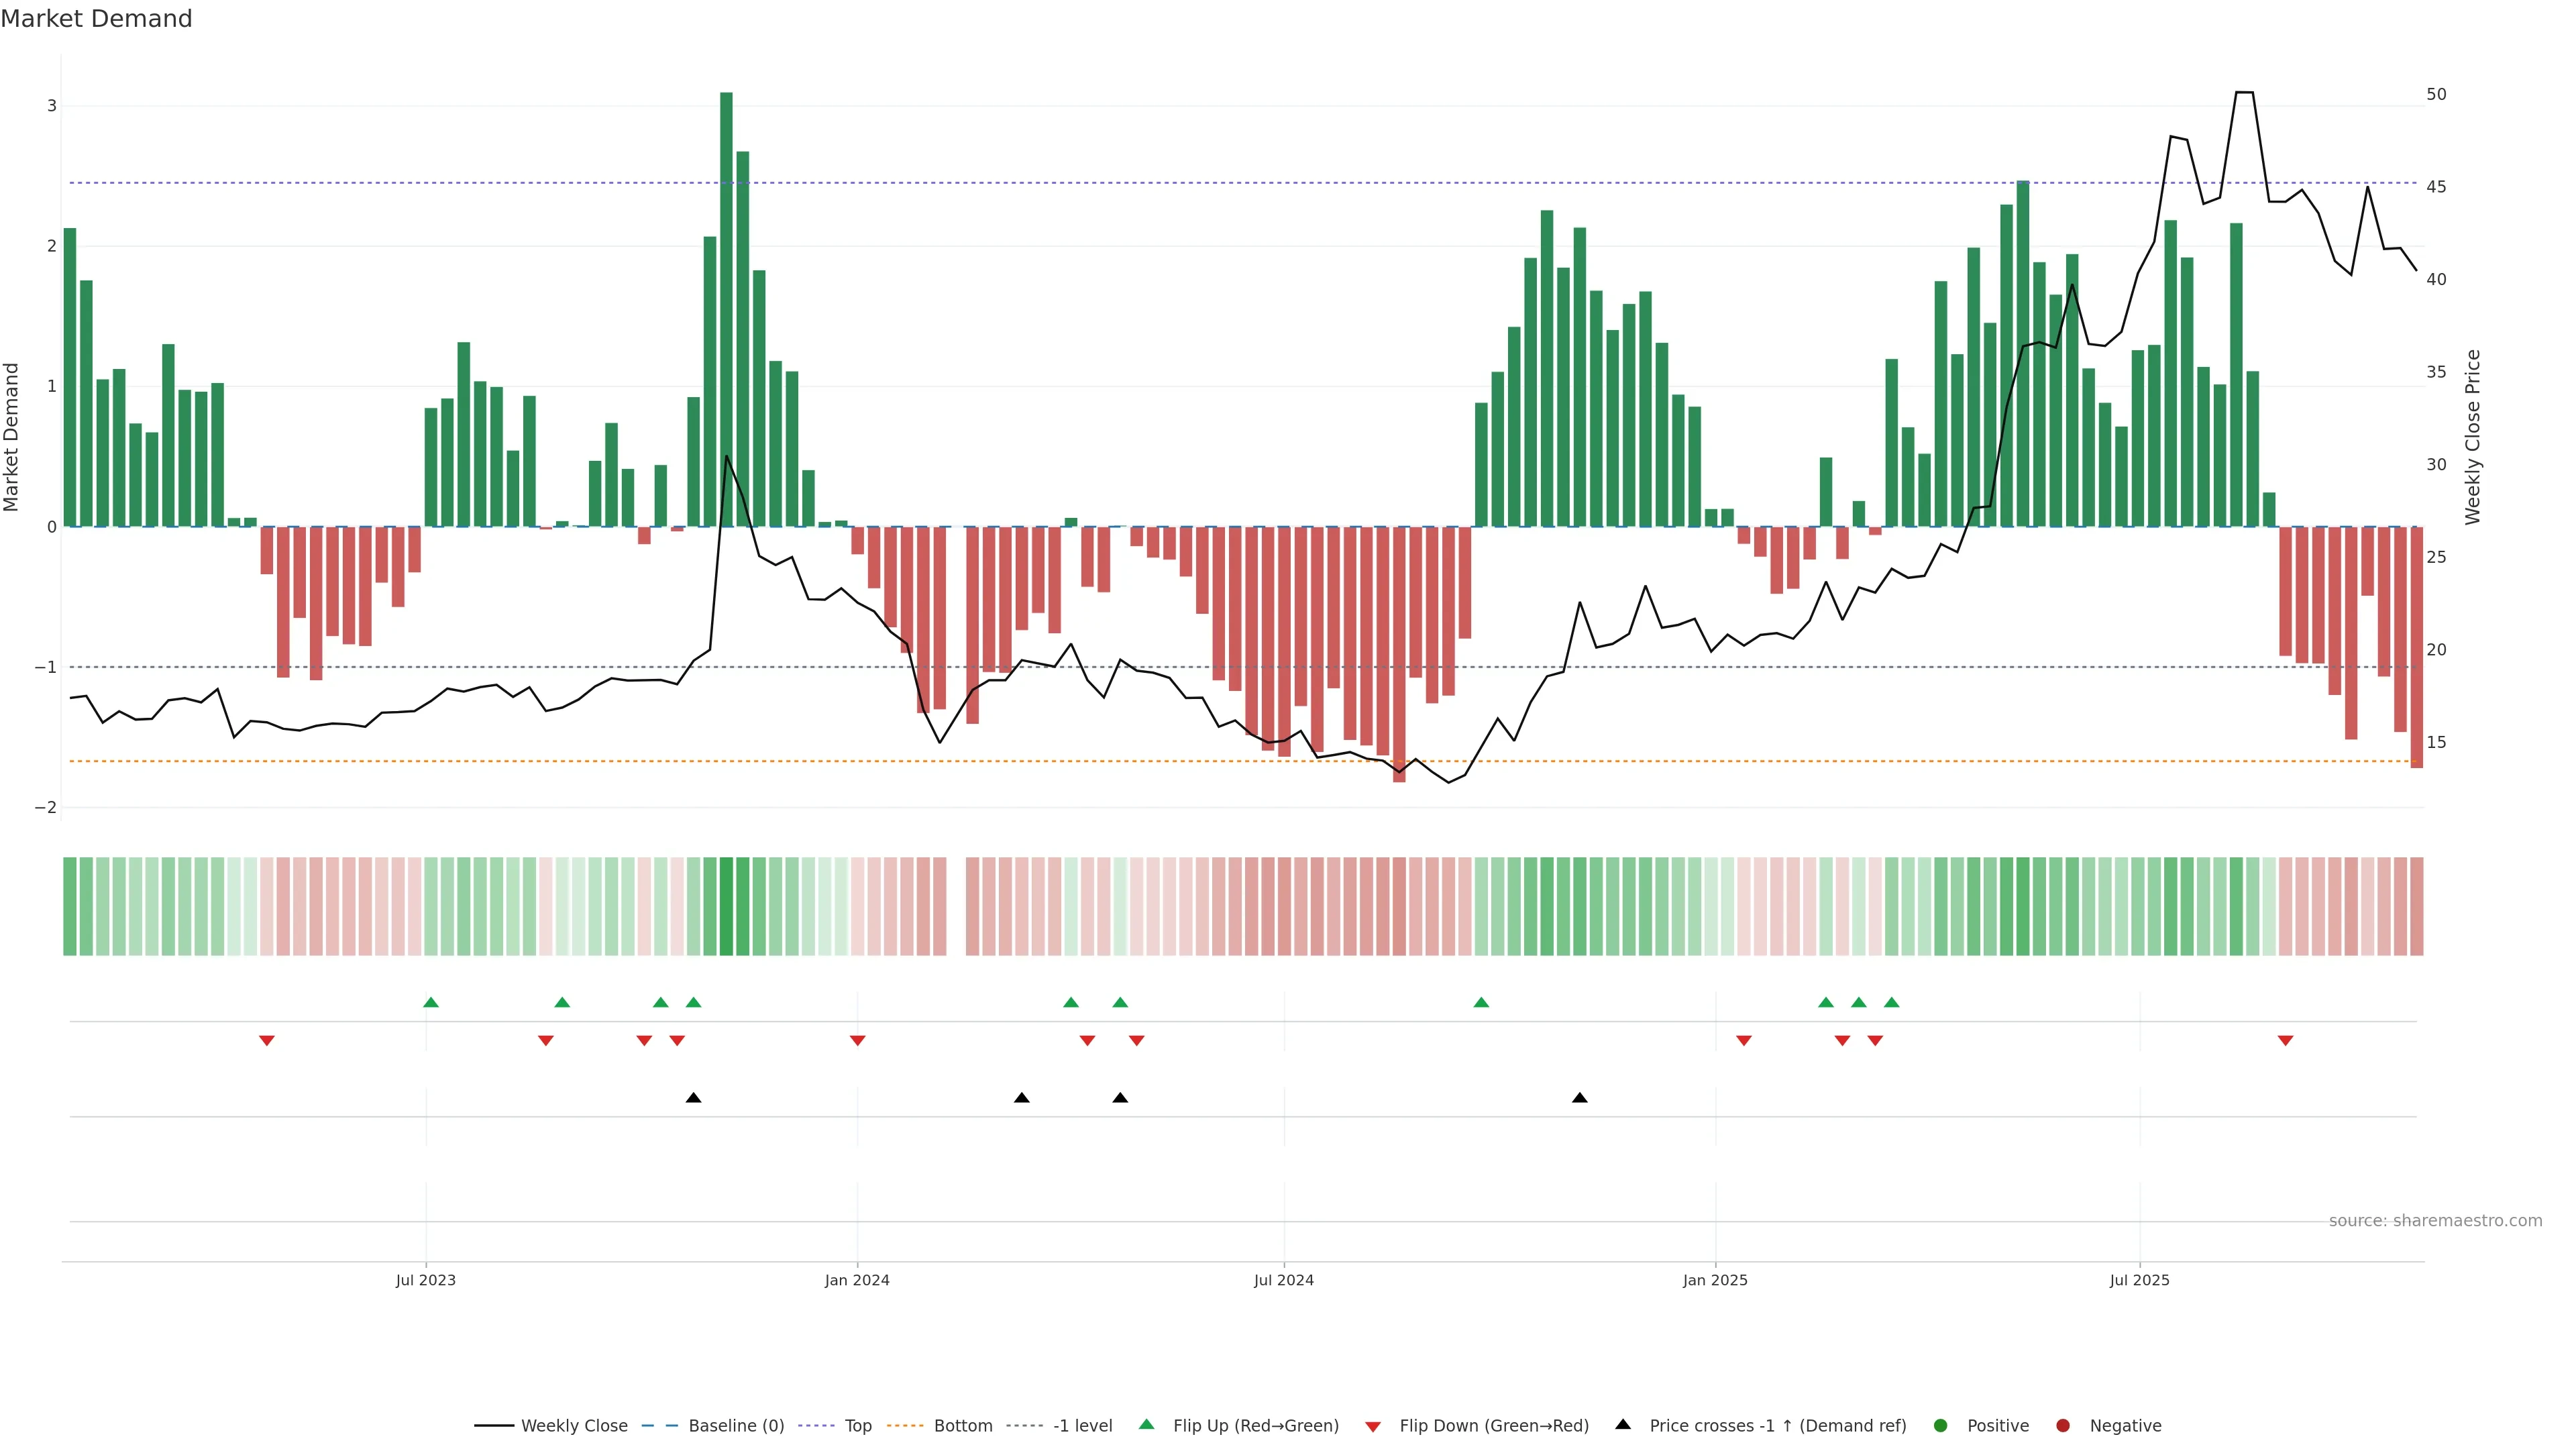Click Flip Down red triangle legend icon

coord(1373,1426)
